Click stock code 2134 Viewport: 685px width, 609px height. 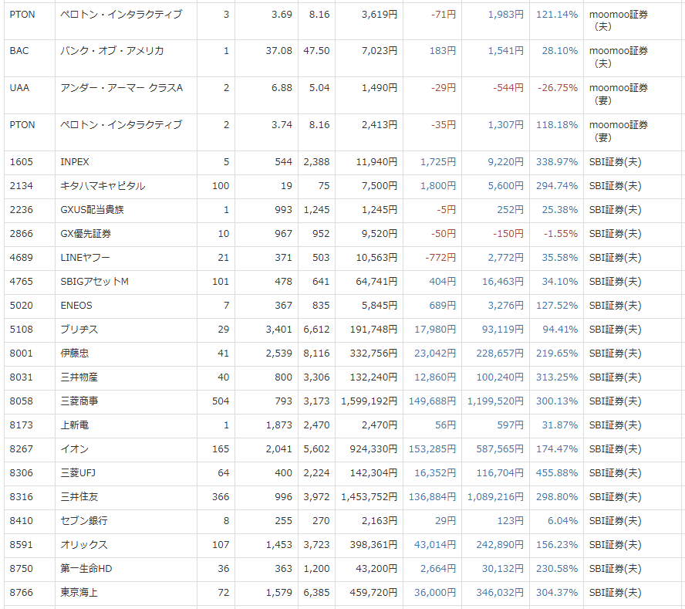pyautogui.click(x=21, y=186)
